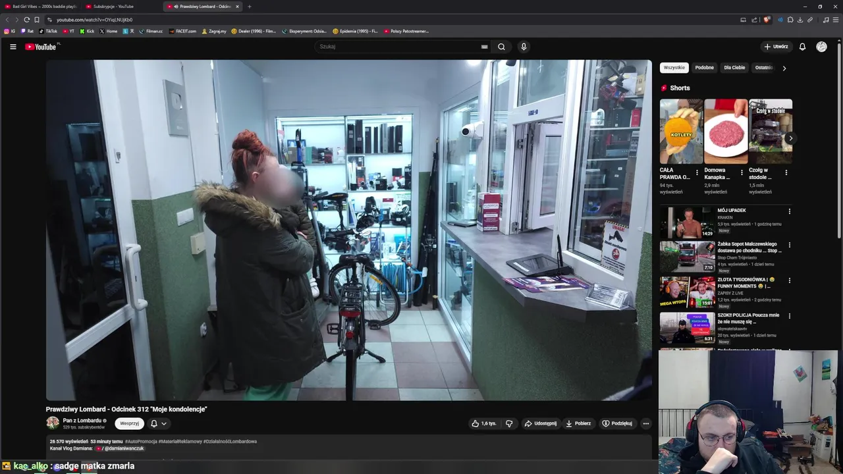Click the Podziękuj thanks button
Viewport: 843px width, 474px height.
617,423
